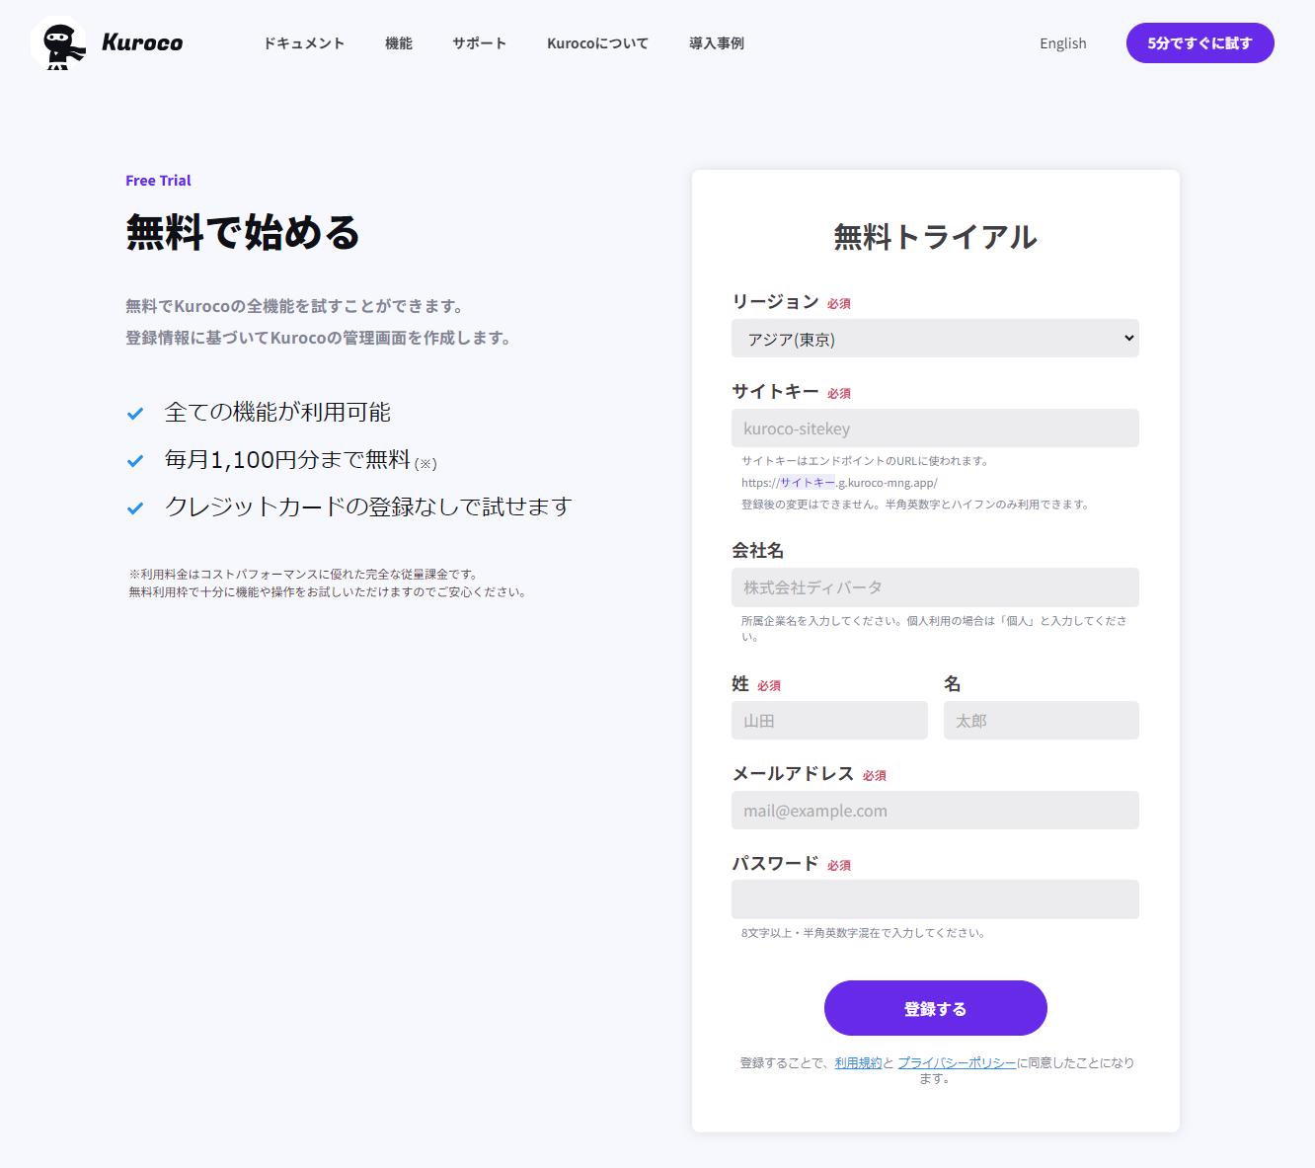The height and width of the screenshot is (1168, 1315).
Task: Focus the メールアドレス input field
Action: click(935, 811)
